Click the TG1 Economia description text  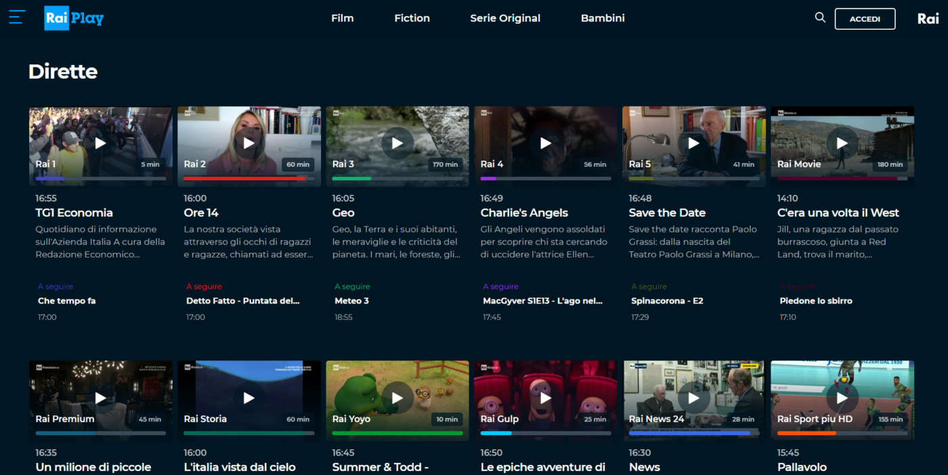tap(100, 242)
